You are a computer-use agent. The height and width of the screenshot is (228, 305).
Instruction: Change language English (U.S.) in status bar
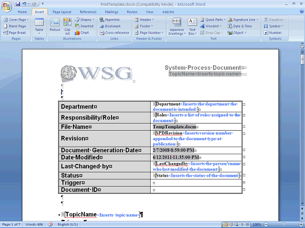click(x=68, y=225)
